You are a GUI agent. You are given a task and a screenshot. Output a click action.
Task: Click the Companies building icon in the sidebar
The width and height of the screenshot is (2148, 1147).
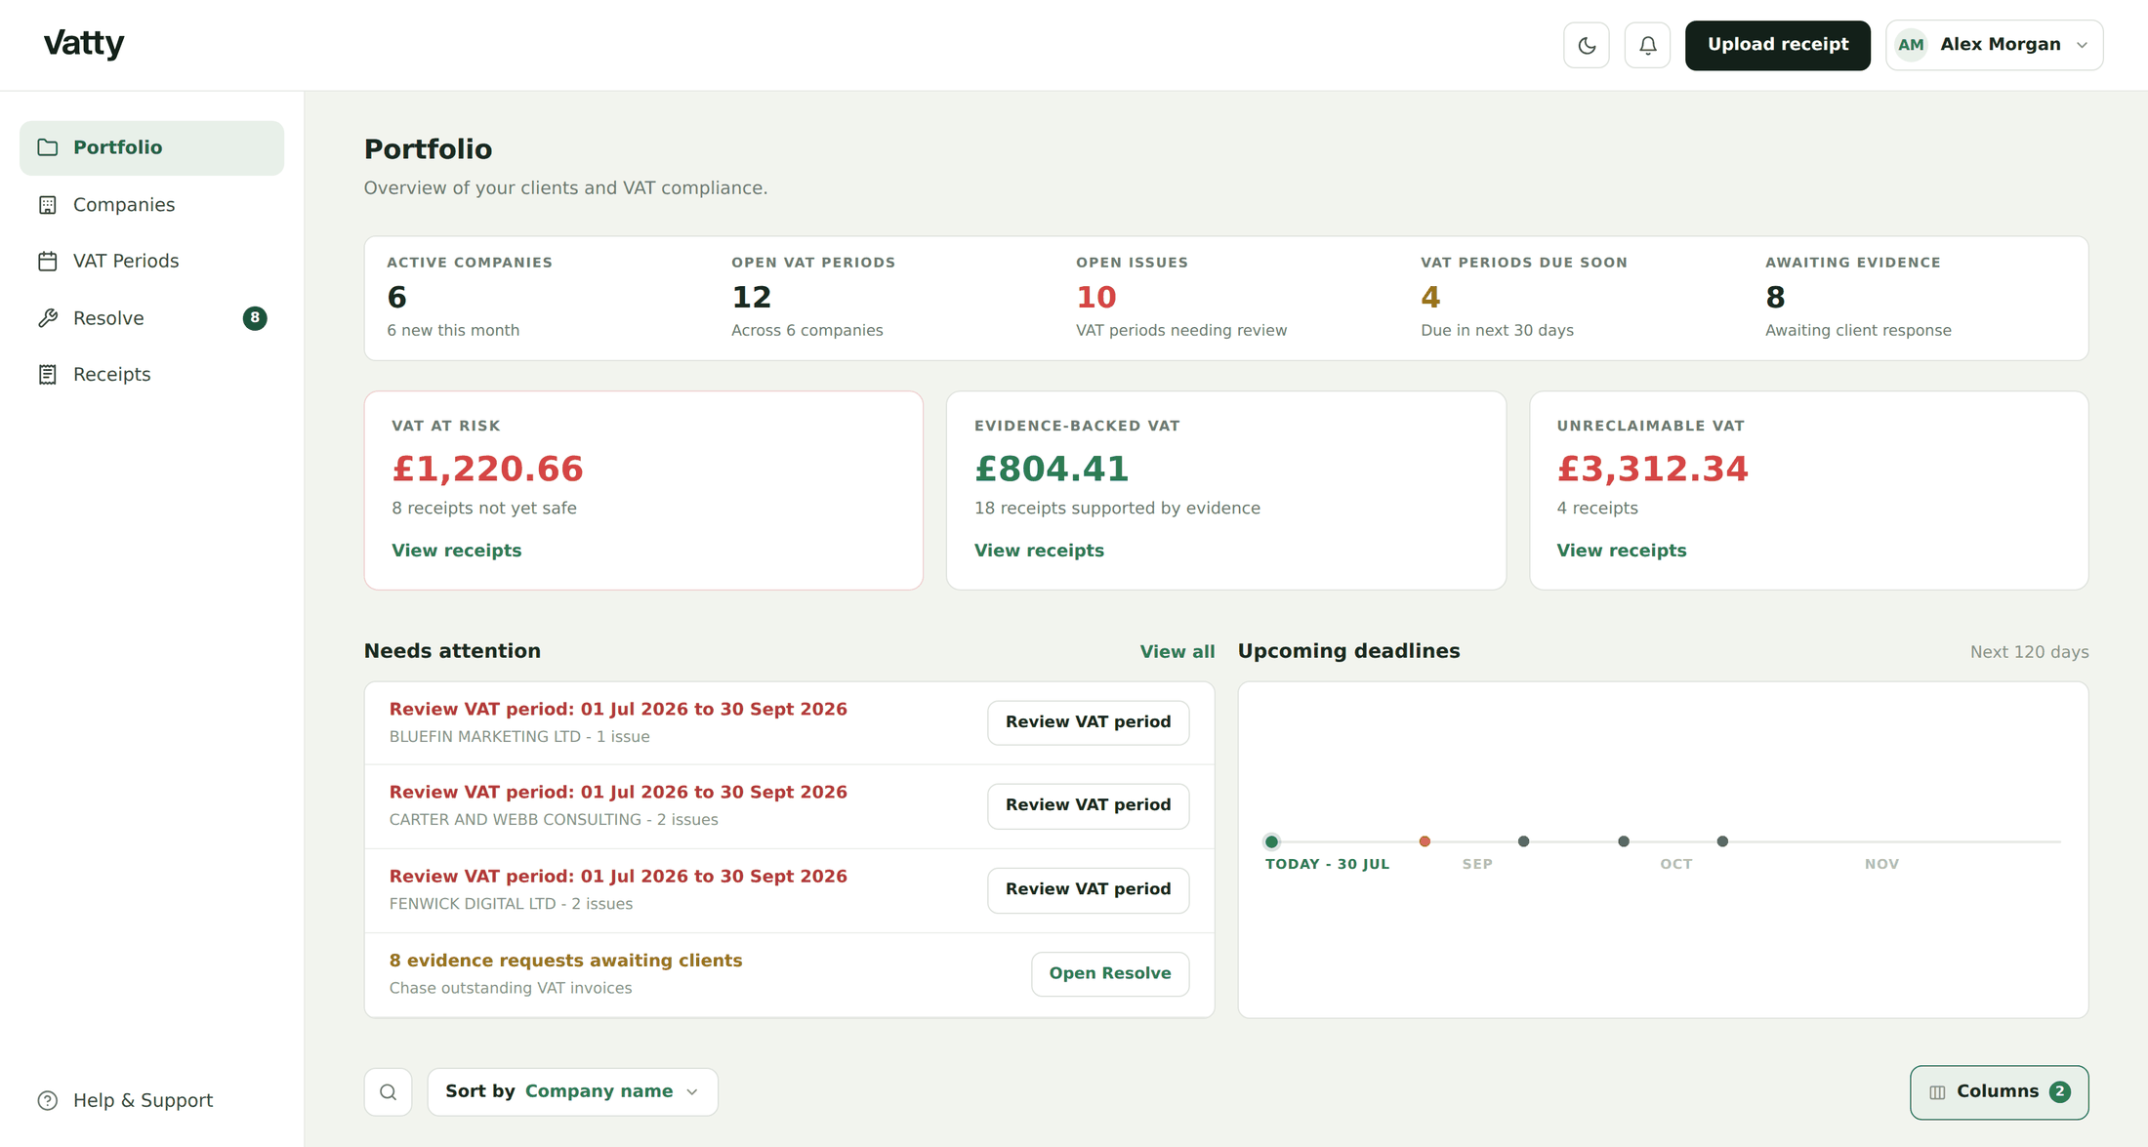[48, 205]
